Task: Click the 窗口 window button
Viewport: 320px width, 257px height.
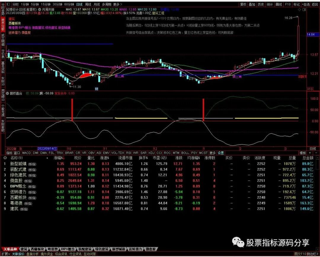Action: click(x=17, y=153)
